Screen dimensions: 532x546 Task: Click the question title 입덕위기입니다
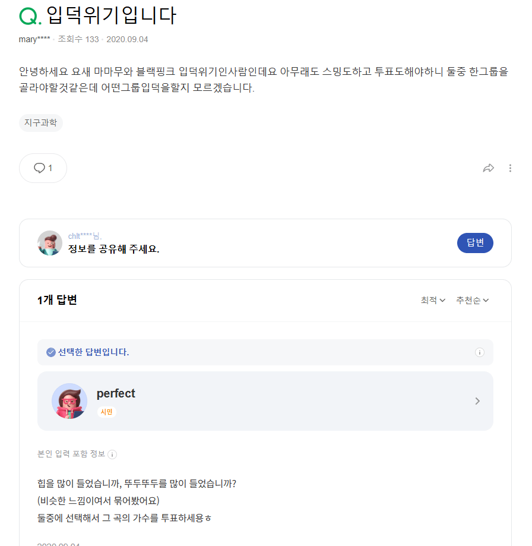[x=111, y=15]
